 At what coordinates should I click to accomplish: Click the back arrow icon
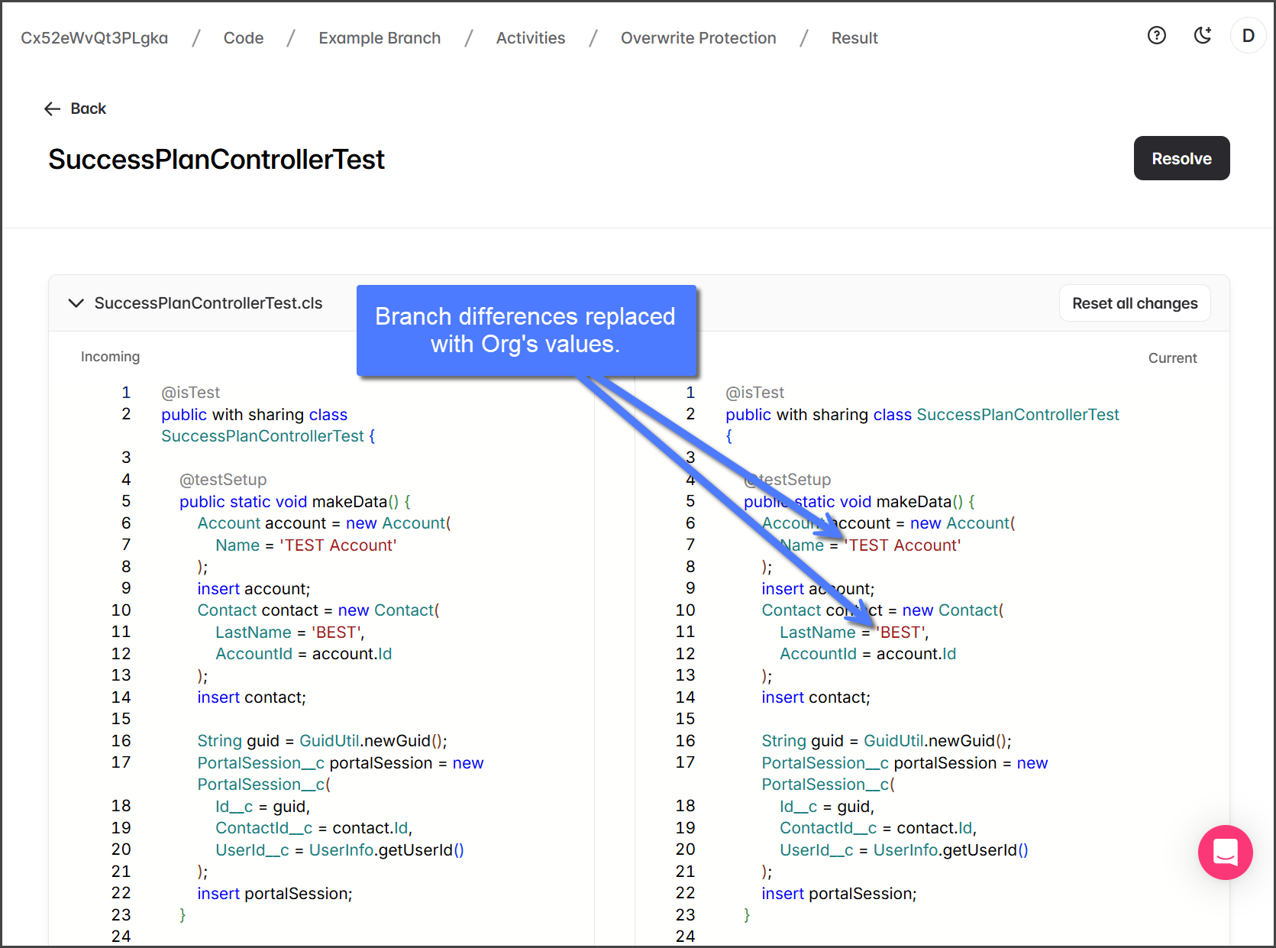click(x=52, y=109)
